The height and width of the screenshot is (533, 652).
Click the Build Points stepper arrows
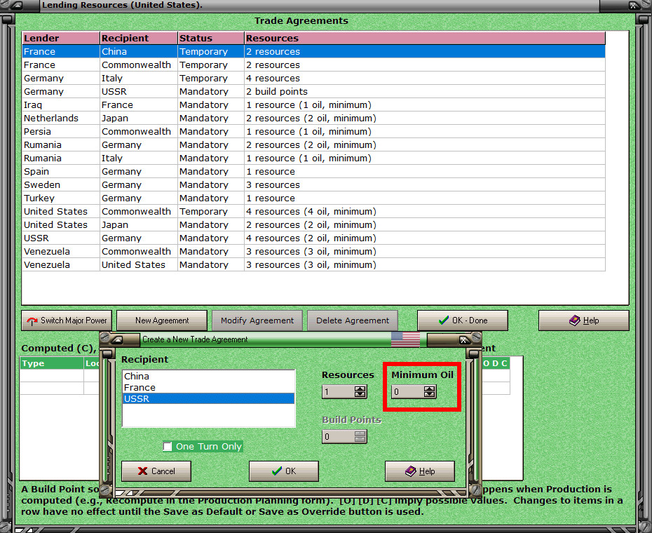coord(360,436)
